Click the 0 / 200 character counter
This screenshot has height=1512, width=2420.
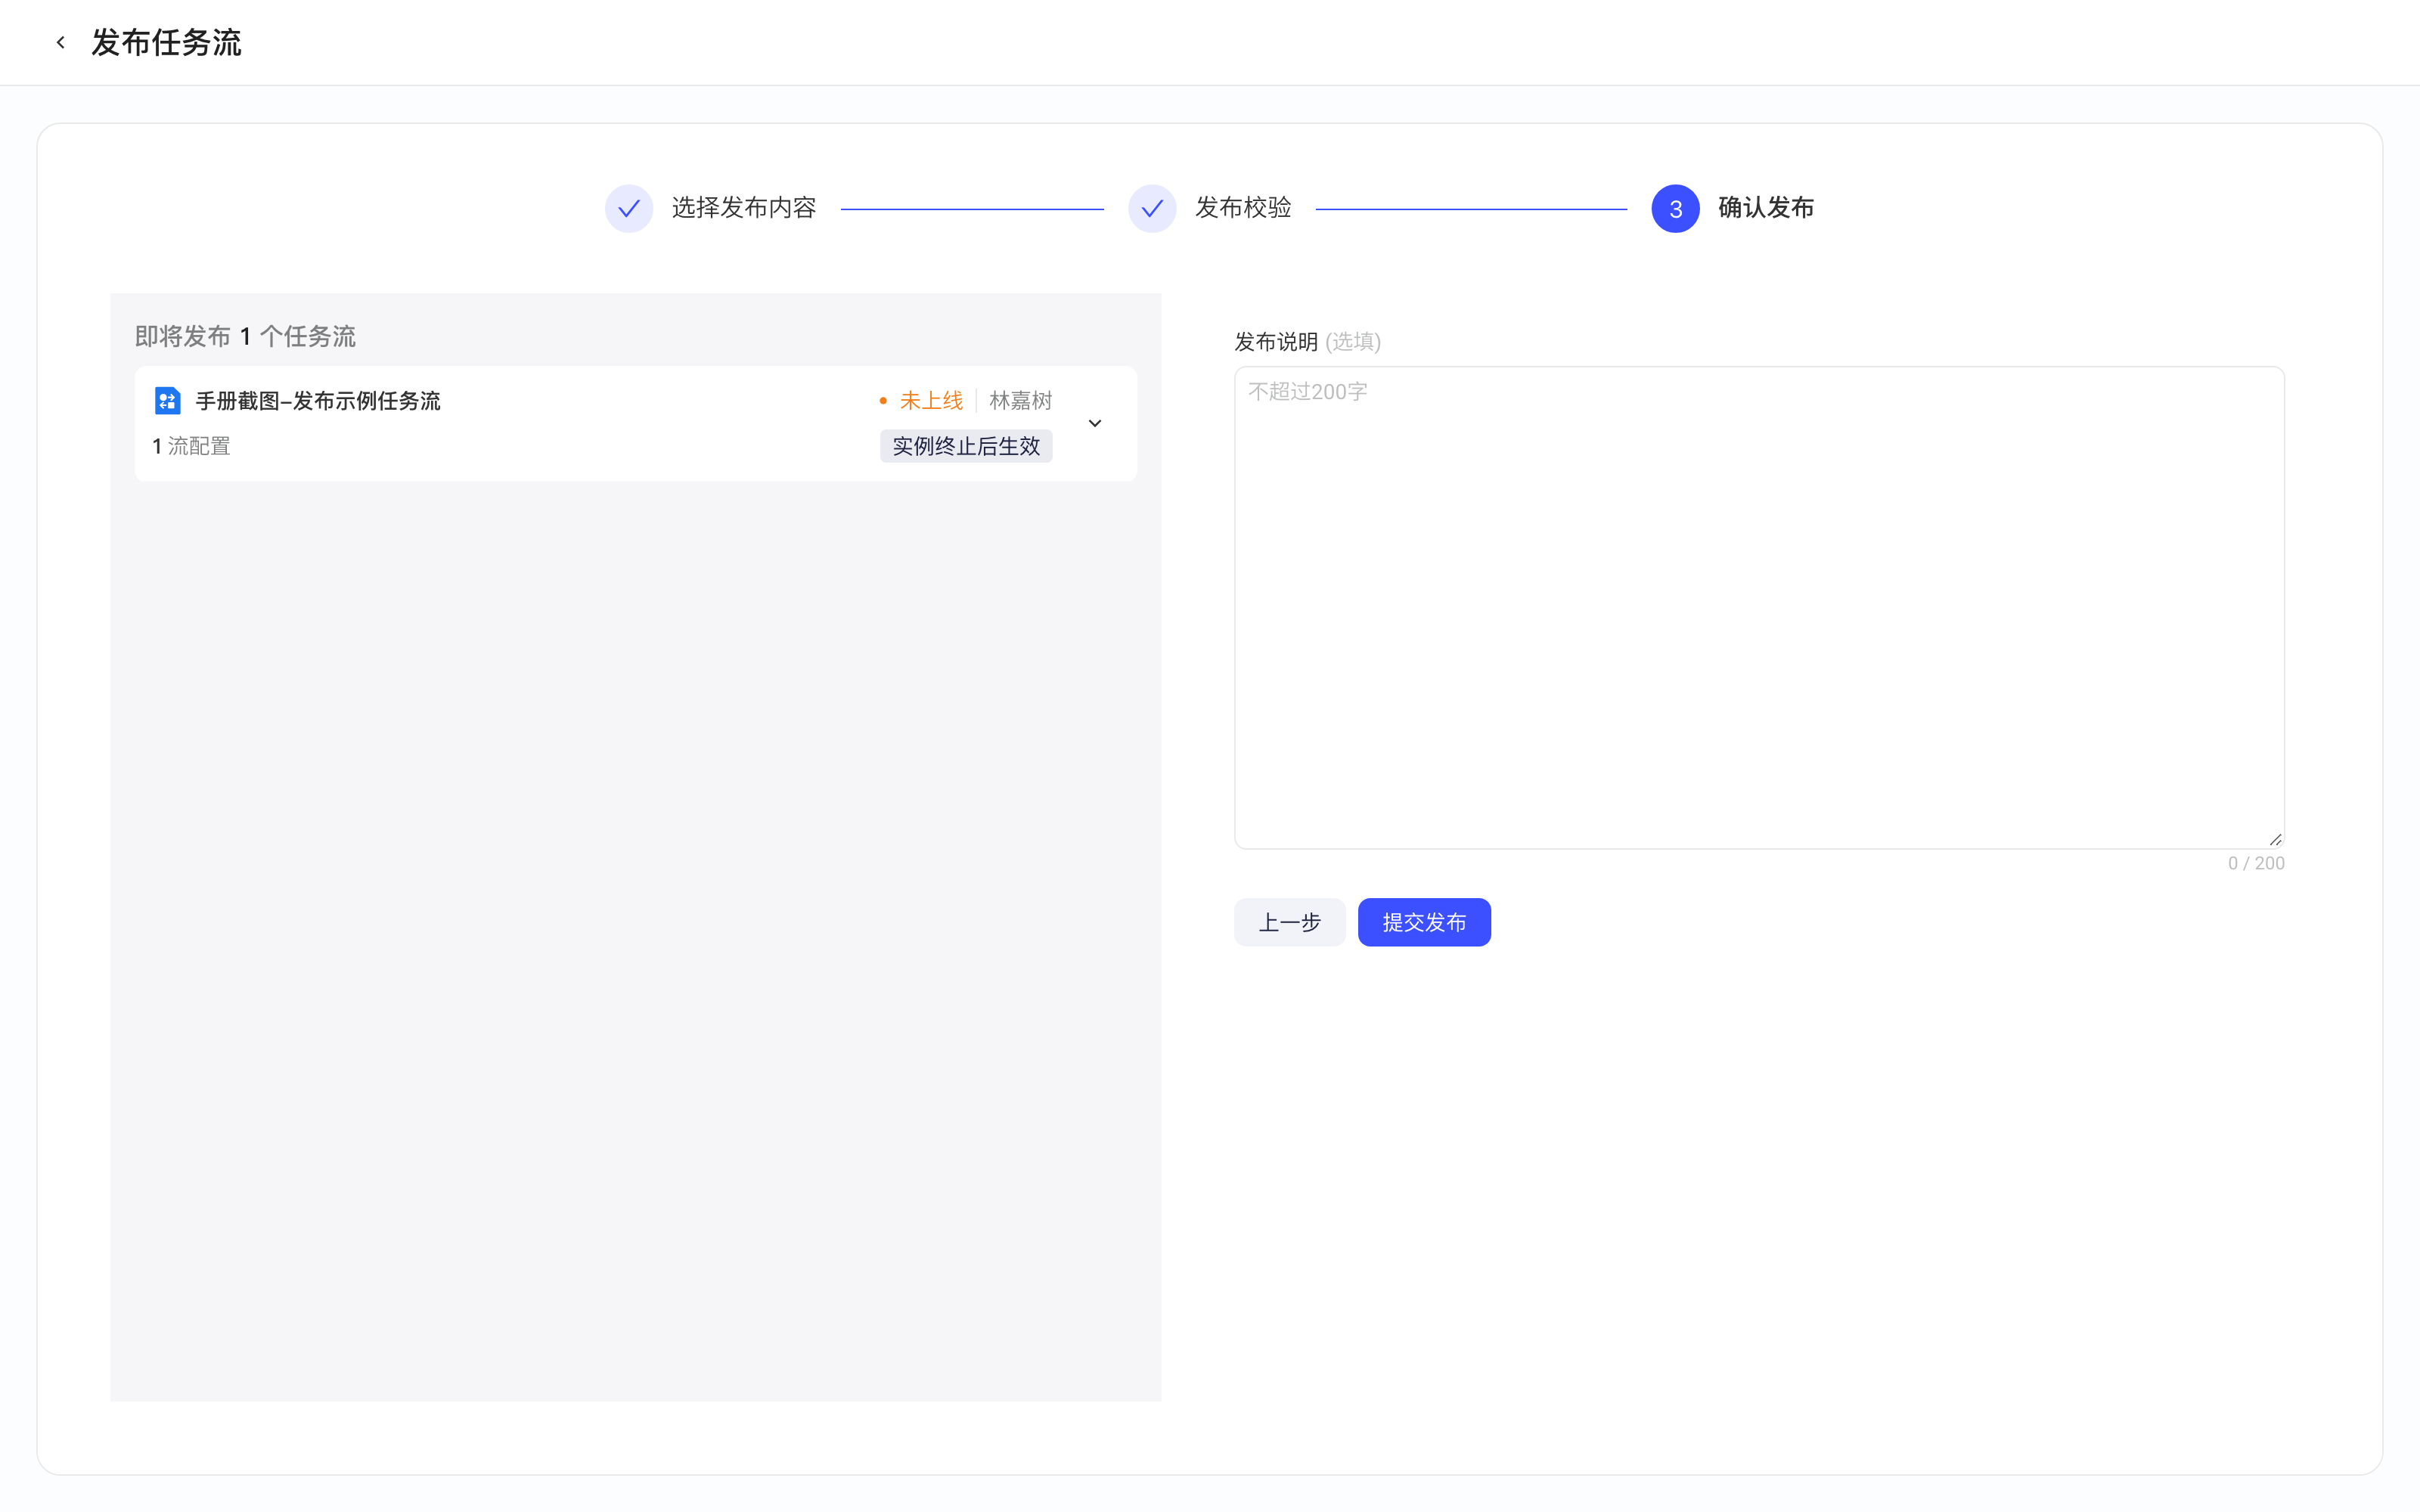(2256, 864)
